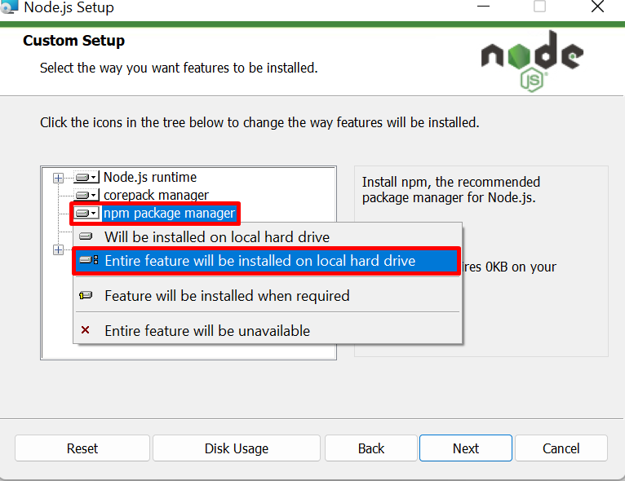The height and width of the screenshot is (481, 625).
Task: Click Node.js Setup installer icon in title bar
Action: [9, 7]
